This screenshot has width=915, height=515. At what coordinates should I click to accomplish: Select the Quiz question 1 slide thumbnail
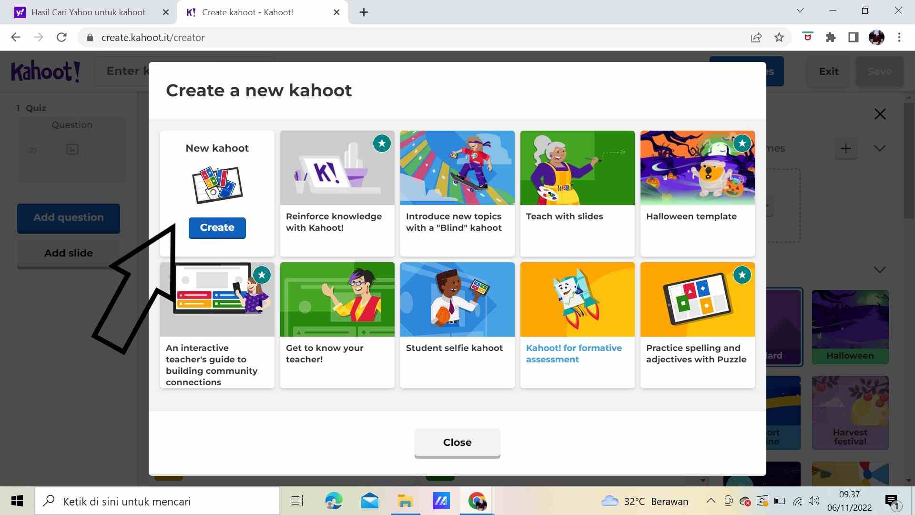[72, 150]
